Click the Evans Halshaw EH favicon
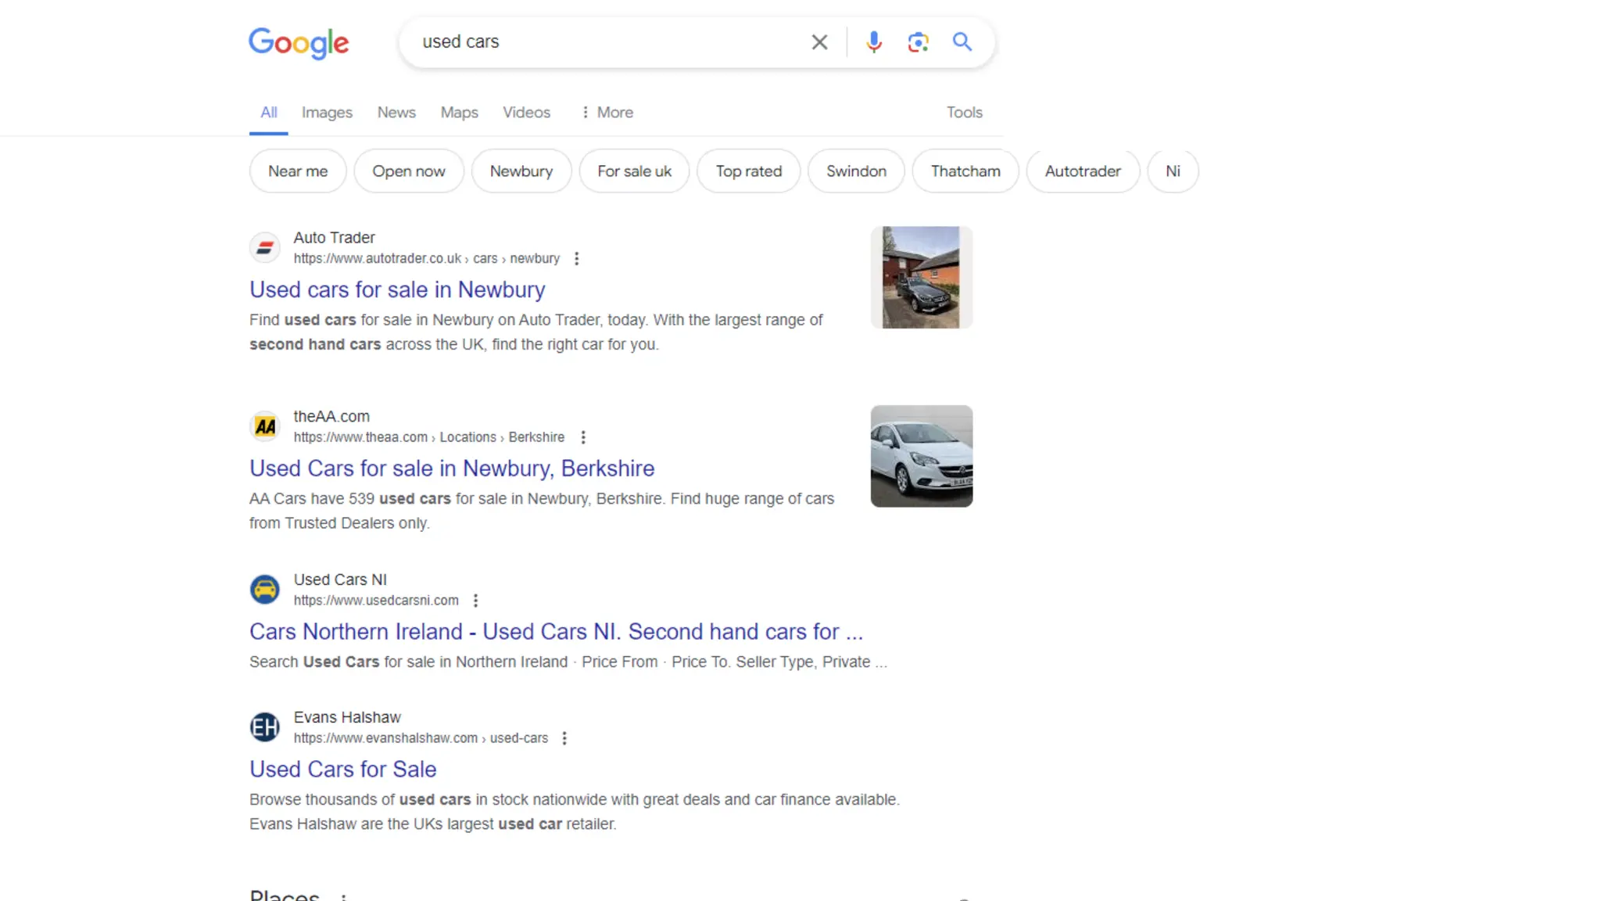Image resolution: width=1601 pixels, height=901 pixels. tap(265, 727)
